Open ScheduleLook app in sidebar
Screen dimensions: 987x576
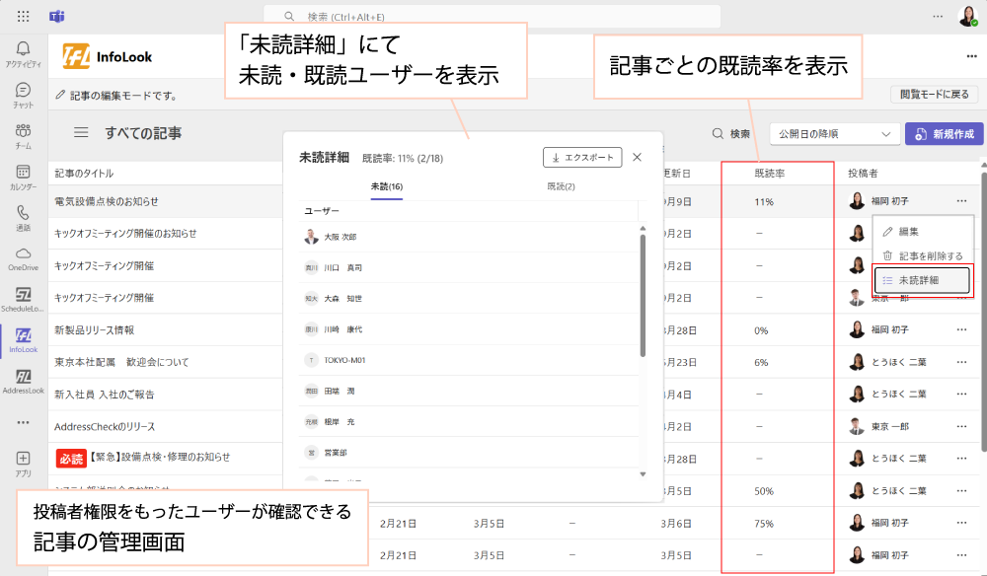[x=23, y=300]
